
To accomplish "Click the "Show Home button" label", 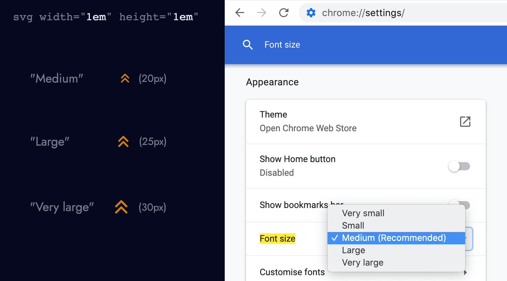I will 297,159.
